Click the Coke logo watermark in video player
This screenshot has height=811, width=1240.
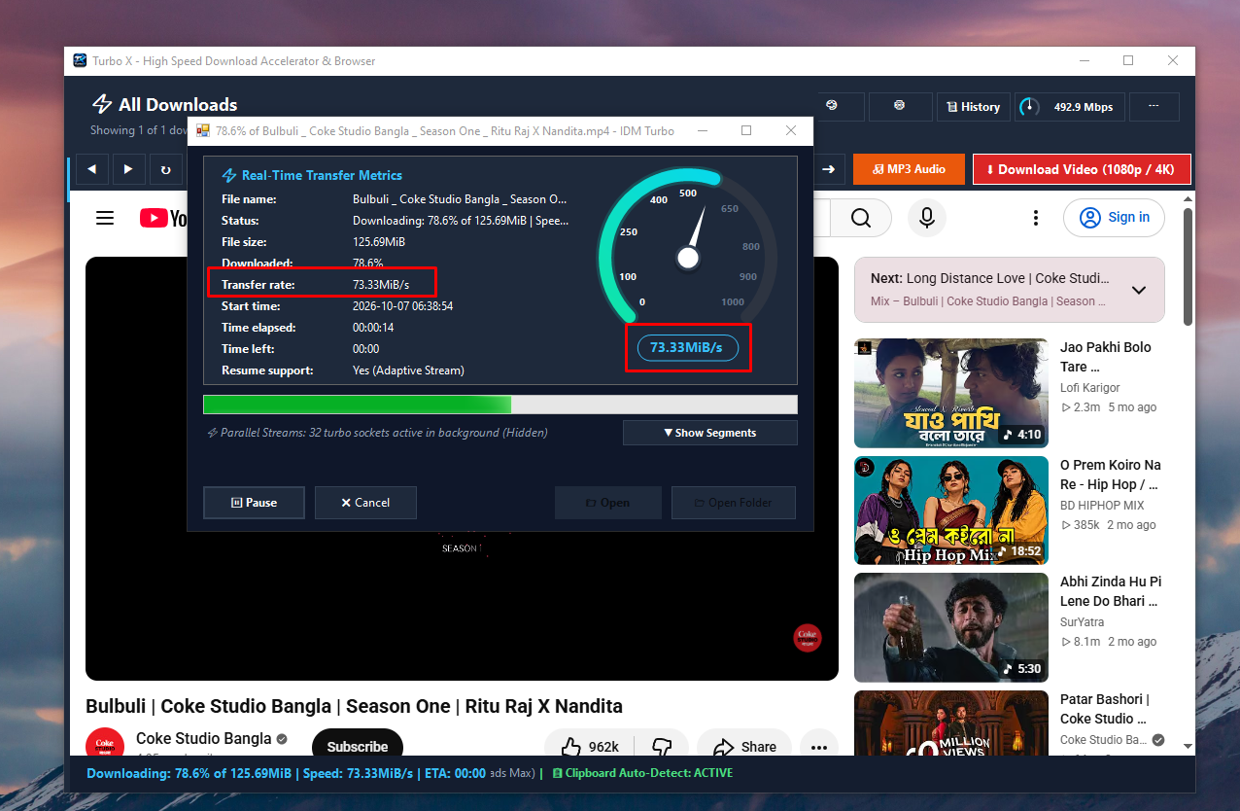[808, 638]
